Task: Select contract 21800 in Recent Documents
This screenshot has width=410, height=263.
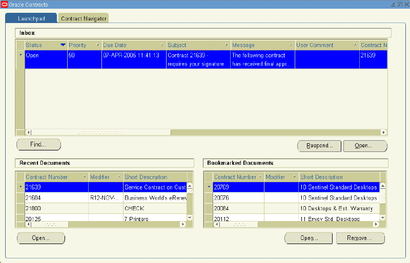Action: (56, 208)
